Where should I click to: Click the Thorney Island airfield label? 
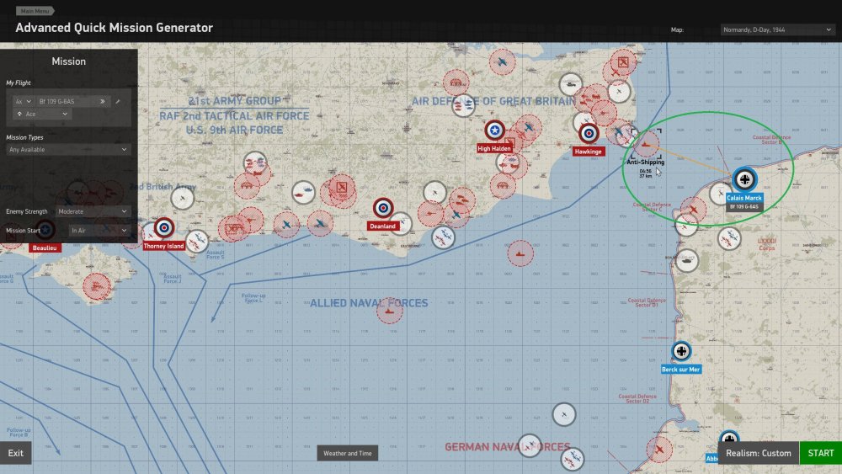click(164, 246)
